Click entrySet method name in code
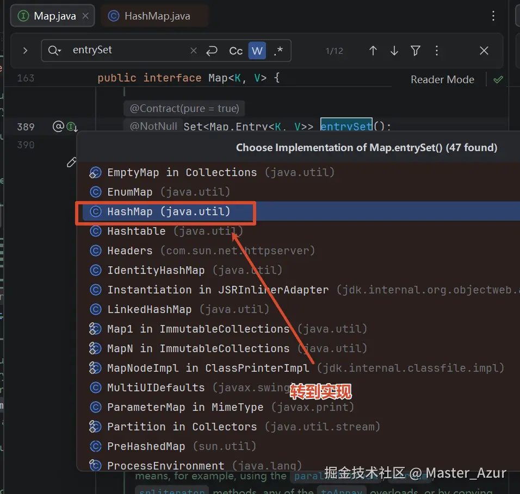This screenshot has width=520, height=494. click(346, 126)
